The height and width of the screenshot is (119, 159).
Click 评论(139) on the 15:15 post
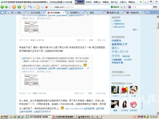pos(101,40)
